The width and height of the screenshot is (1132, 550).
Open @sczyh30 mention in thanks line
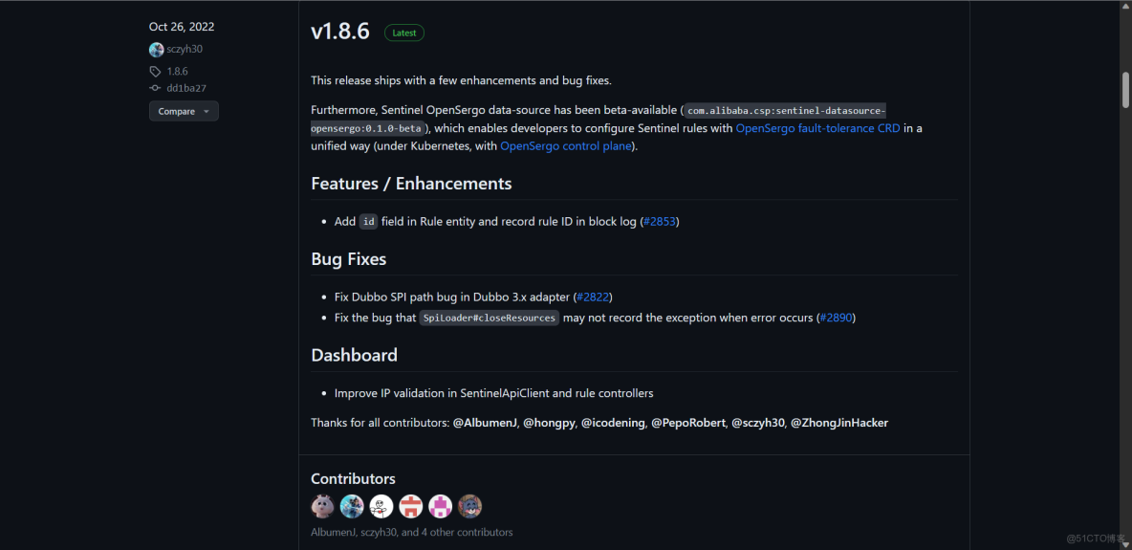point(758,423)
